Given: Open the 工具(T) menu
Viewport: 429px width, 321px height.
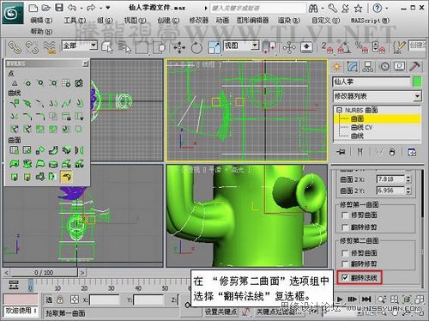Looking at the screenshot, I should pyautogui.click(x=75, y=21).
